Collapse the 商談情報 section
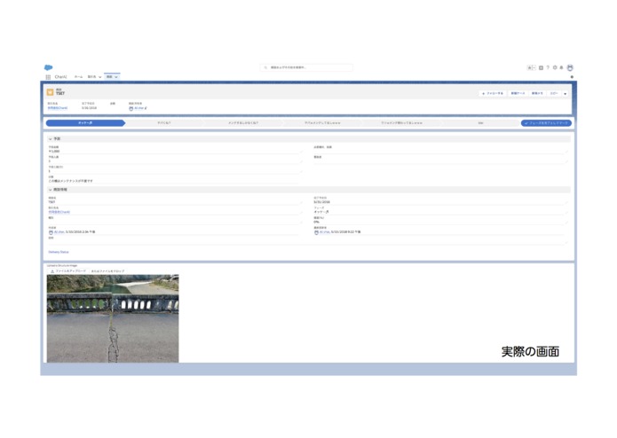 tap(51, 190)
